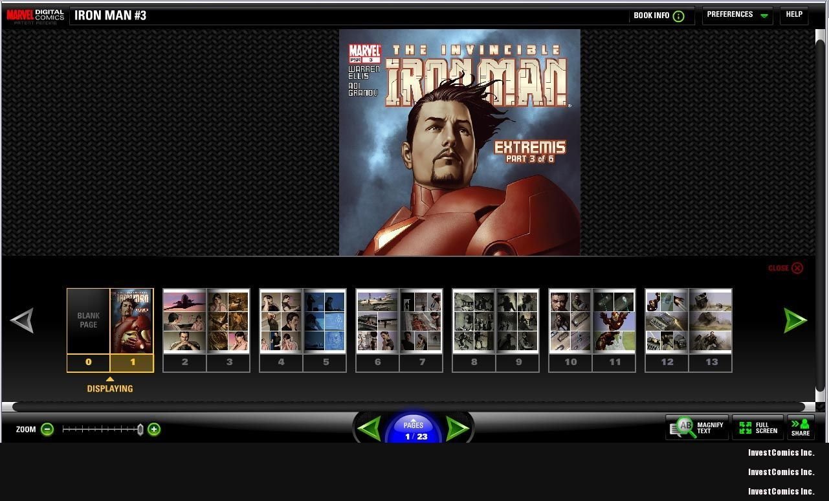Click the zoom out minus icon
The height and width of the screenshot is (501, 829).
pos(47,429)
